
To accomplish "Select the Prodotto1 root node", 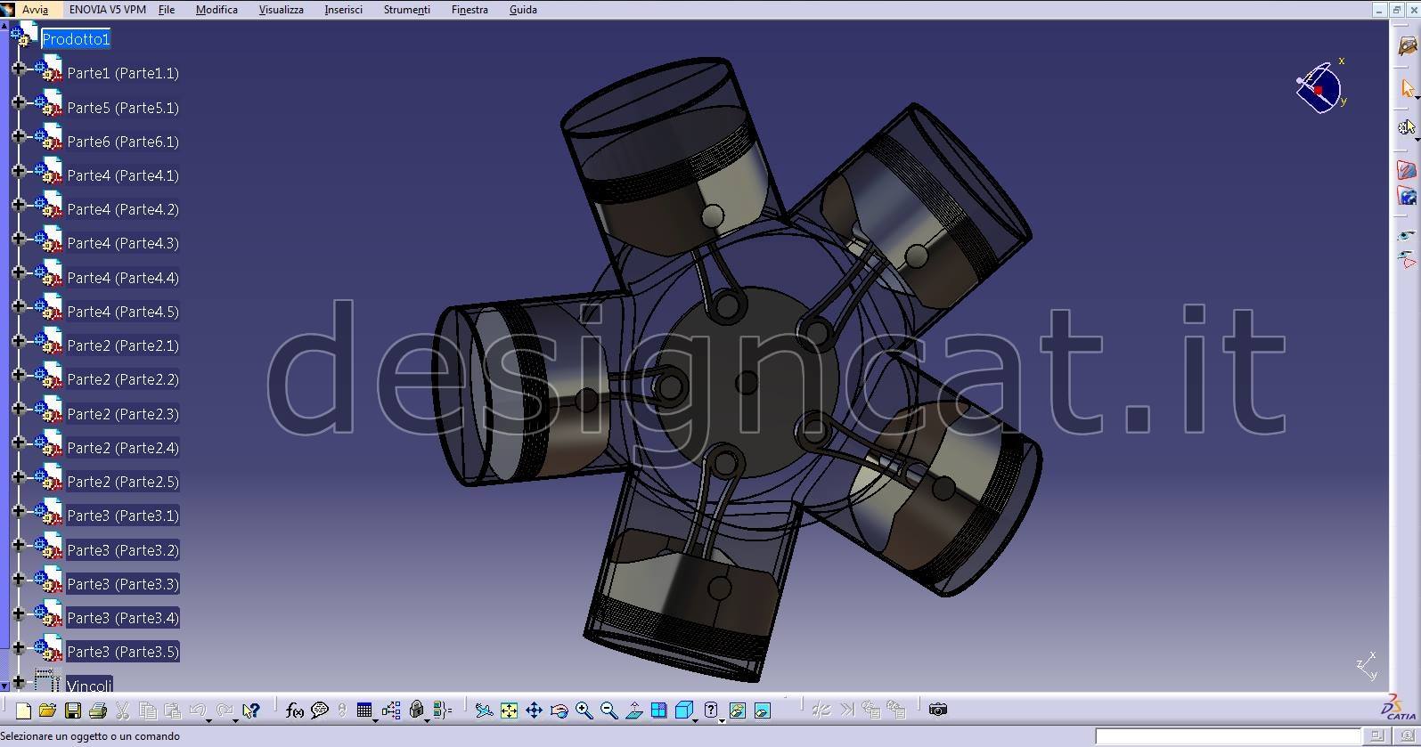I will pos(76,39).
